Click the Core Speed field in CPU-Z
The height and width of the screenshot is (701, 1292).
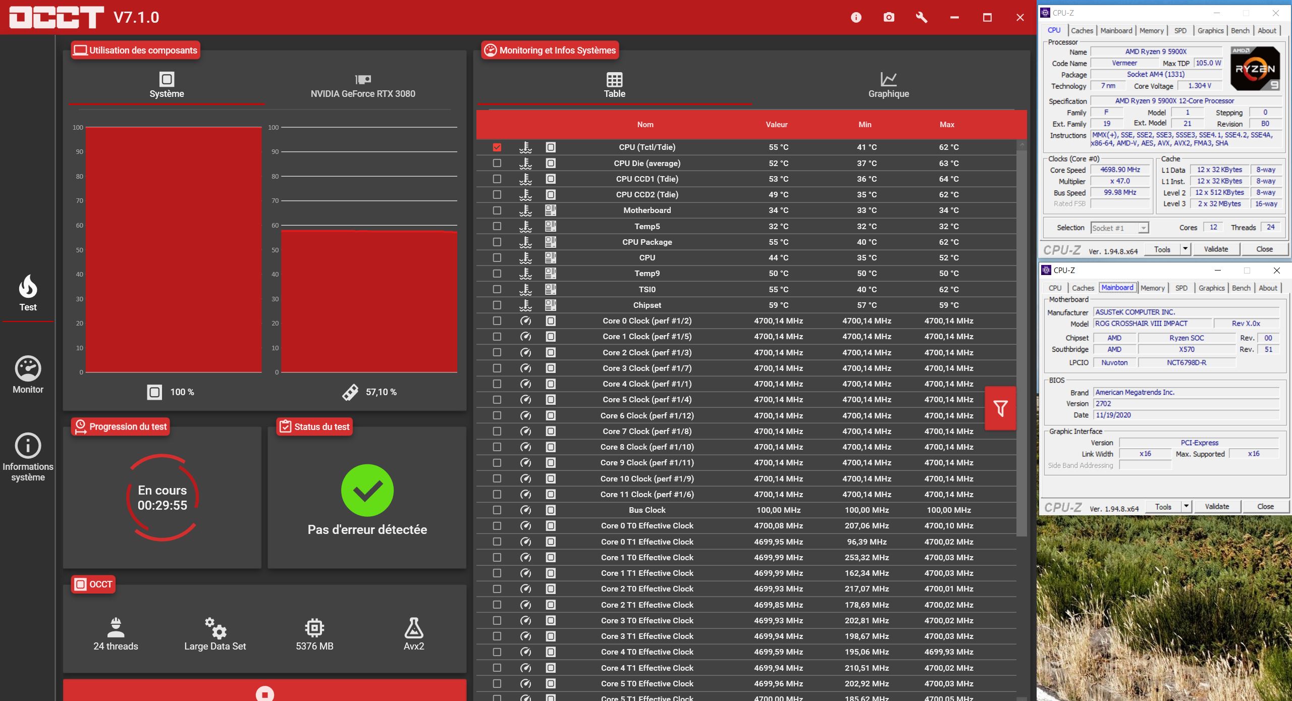pos(1120,170)
